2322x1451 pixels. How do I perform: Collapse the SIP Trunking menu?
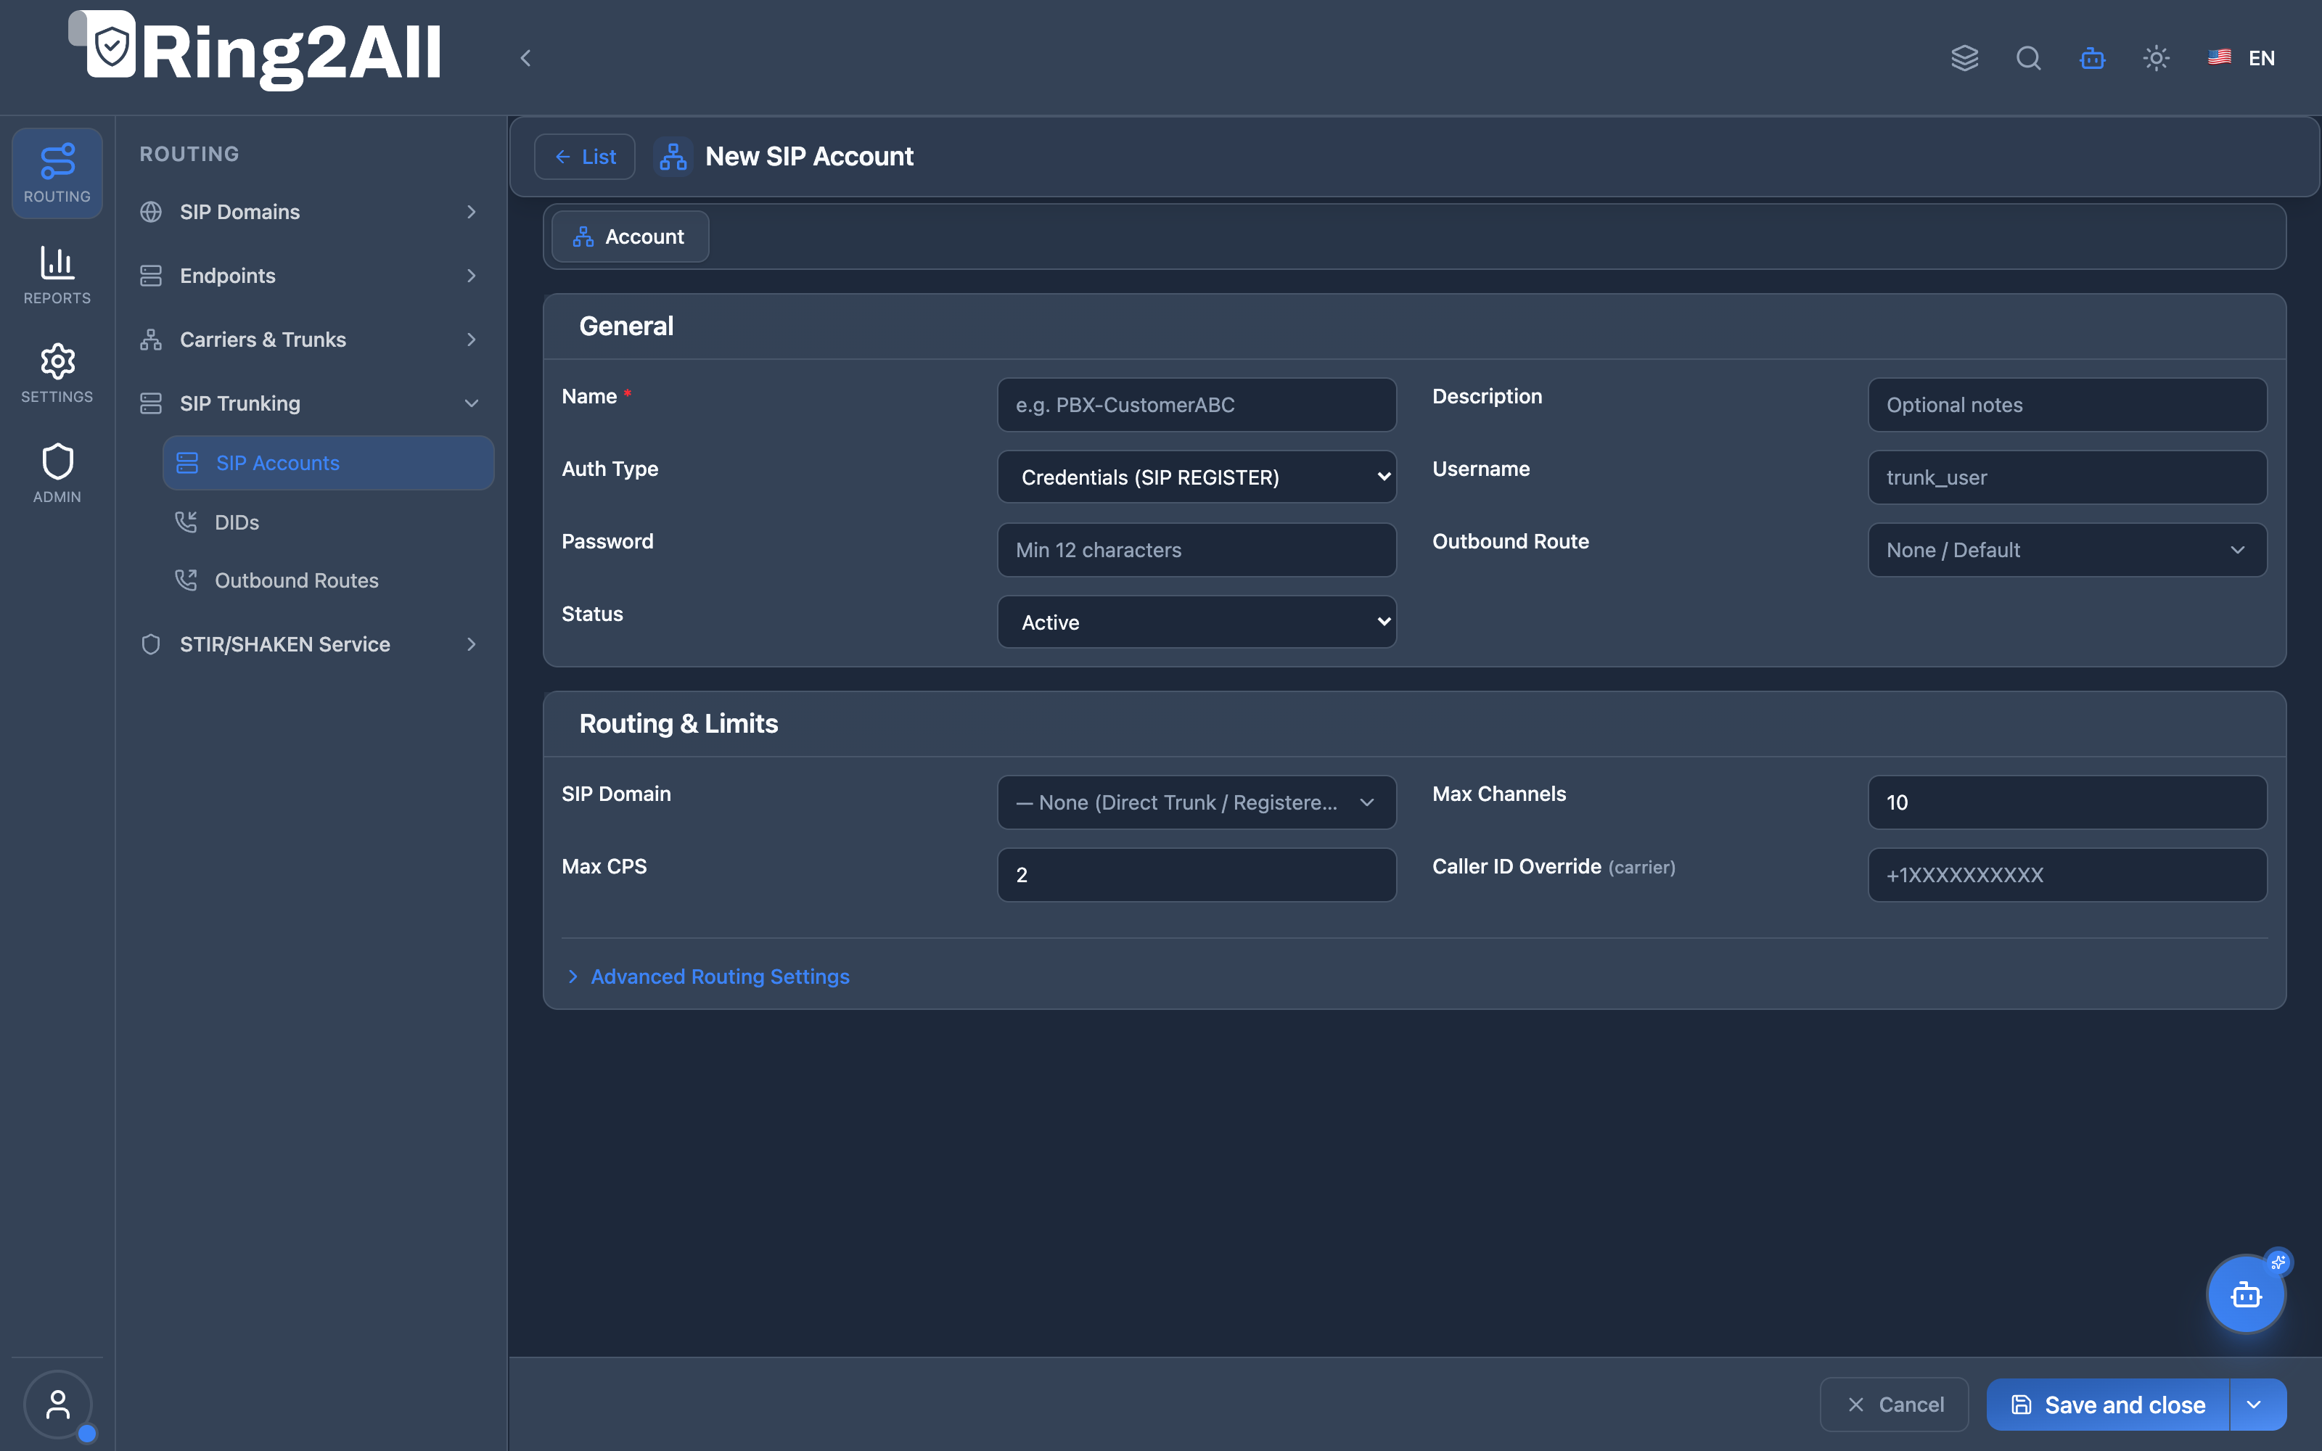click(x=309, y=403)
